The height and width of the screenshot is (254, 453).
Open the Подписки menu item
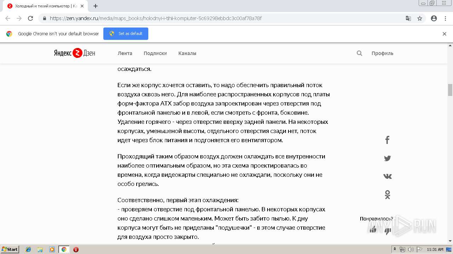[x=155, y=53]
